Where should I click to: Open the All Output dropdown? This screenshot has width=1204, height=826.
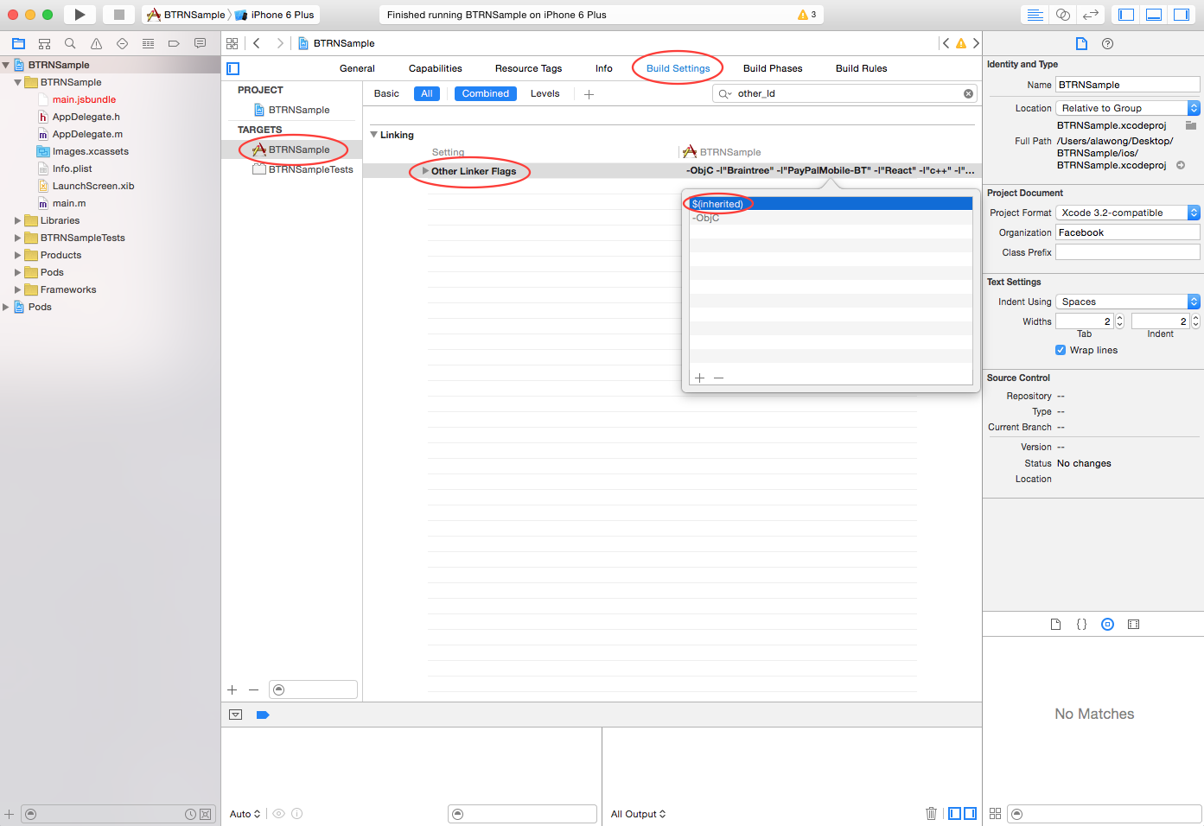[638, 814]
